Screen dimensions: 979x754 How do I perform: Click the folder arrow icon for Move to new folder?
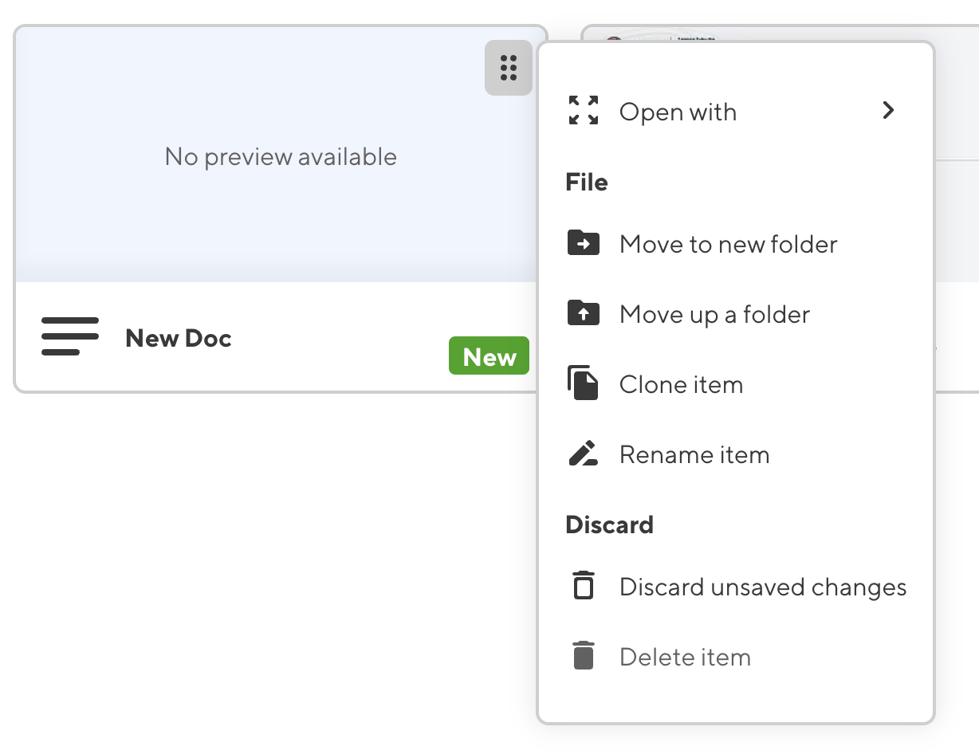click(584, 243)
